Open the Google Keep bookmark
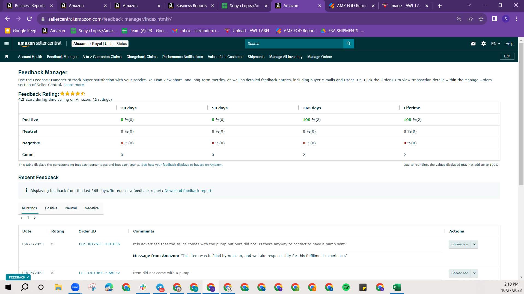The height and width of the screenshot is (294, 524). click(x=21, y=31)
